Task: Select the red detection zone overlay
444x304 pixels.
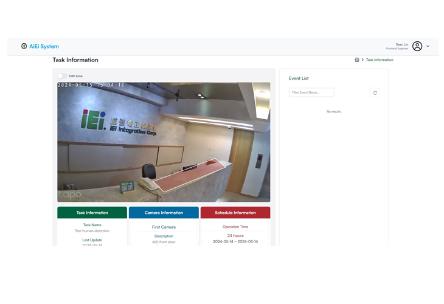Action: 189,175
